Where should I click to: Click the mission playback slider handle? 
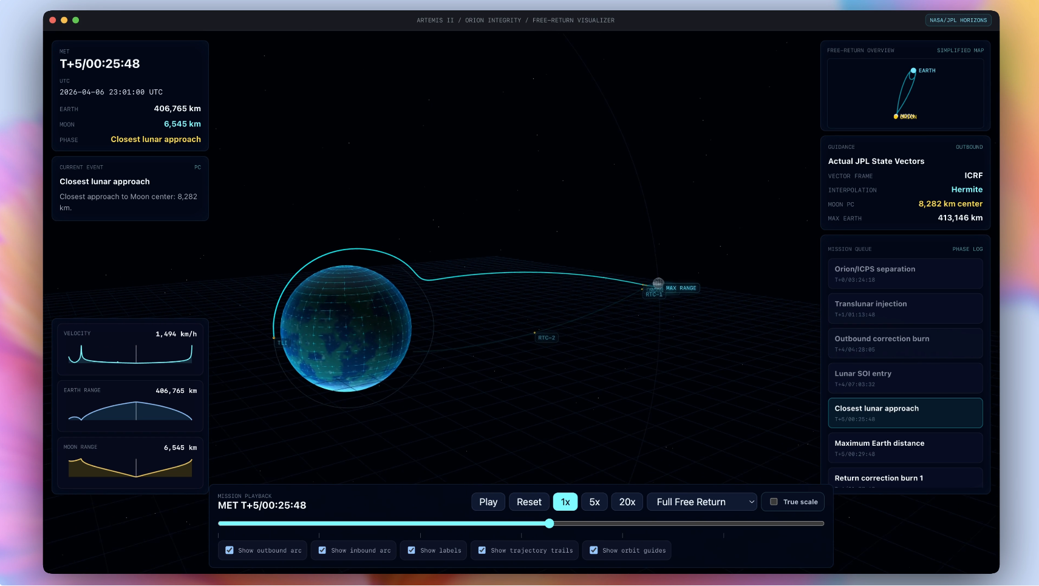550,523
